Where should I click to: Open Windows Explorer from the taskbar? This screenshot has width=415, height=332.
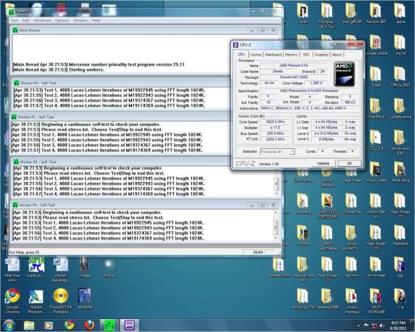pos(29,325)
